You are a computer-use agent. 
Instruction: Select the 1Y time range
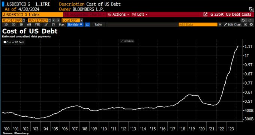tap(46, 24)
